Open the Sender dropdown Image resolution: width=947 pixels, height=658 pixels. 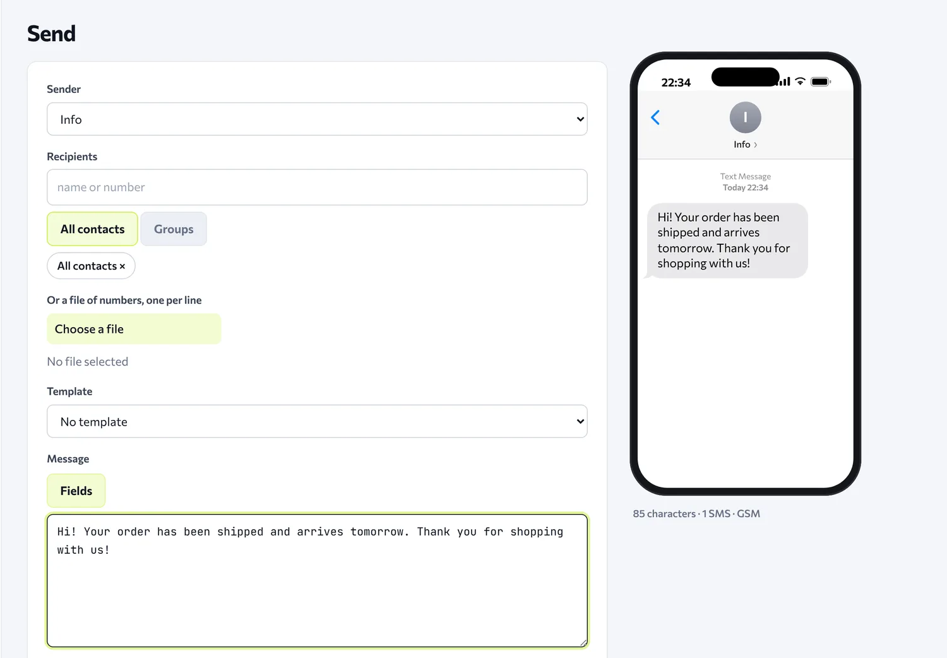(317, 119)
